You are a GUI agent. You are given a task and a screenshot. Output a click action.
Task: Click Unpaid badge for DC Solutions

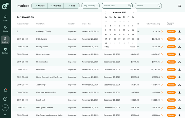(x=171, y=39)
